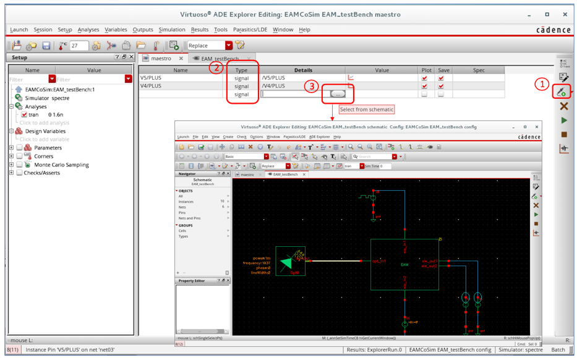Expand the Checks/Asserts node
The image size is (577, 358).
11,173
